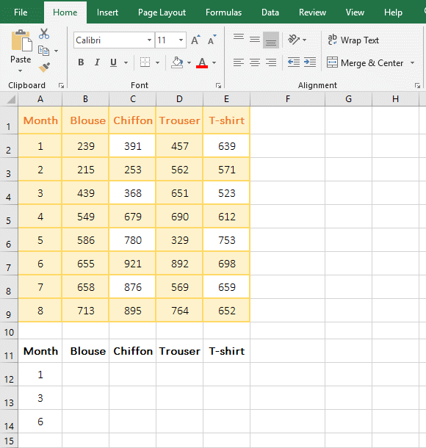Select the cell containing 6 in row 14

(x=40, y=422)
